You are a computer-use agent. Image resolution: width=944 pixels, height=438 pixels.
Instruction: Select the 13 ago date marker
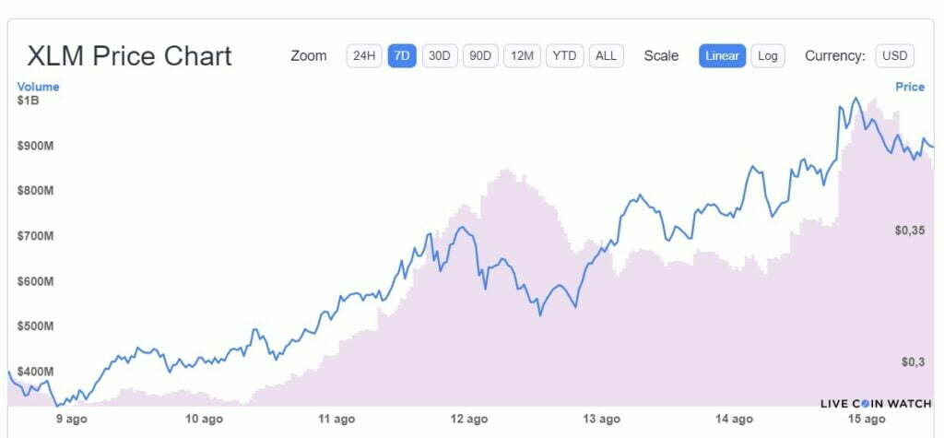pos(602,420)
